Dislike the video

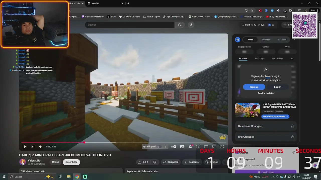click(155, 162)
